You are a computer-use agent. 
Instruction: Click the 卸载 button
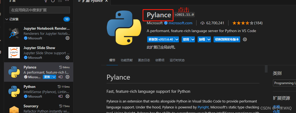[x=202, y=39]
